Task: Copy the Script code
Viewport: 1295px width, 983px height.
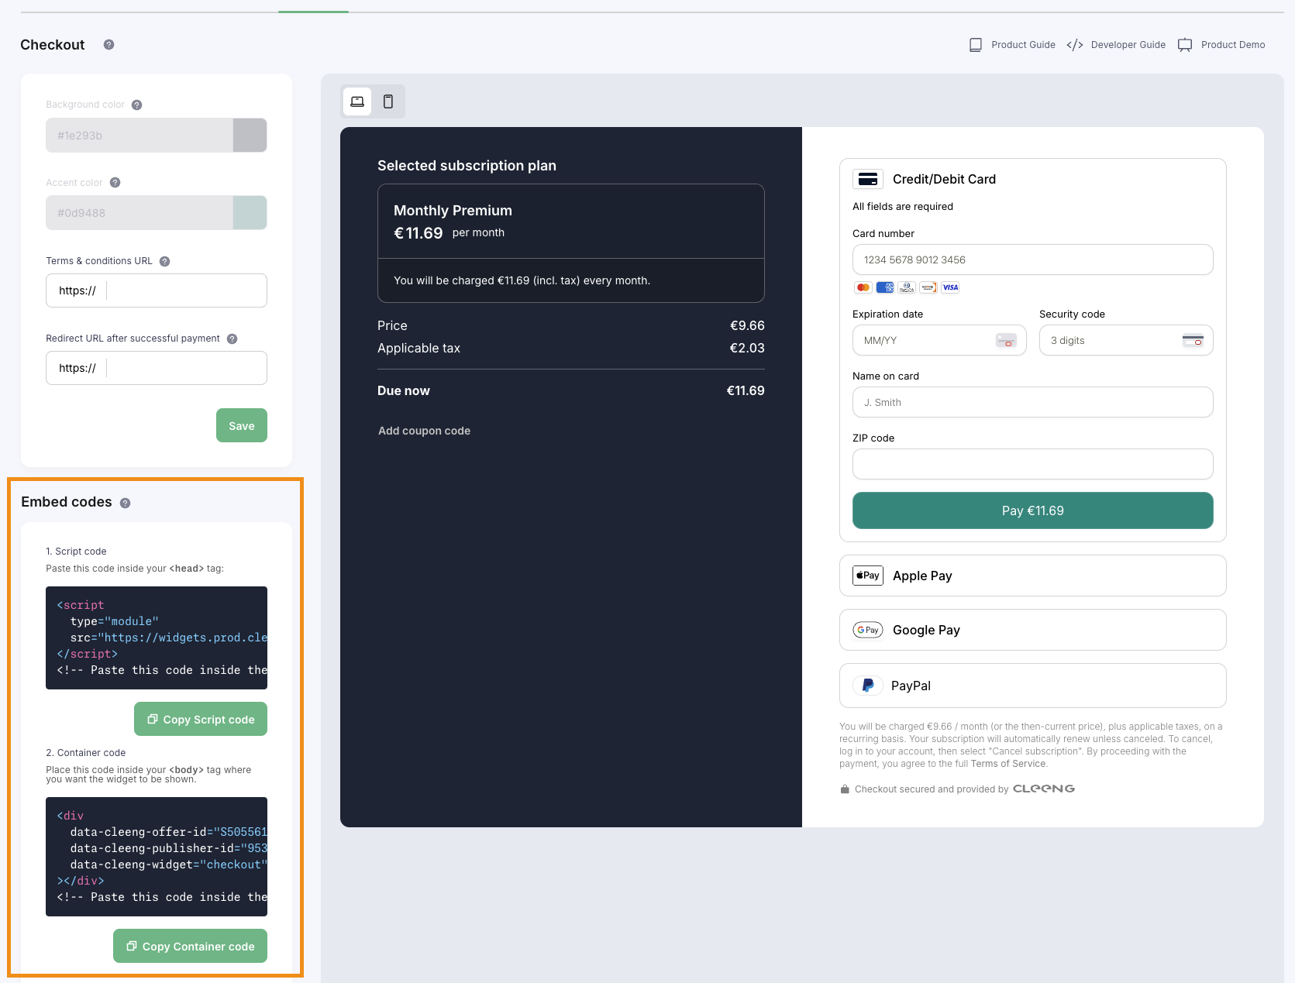Action: [x=201, y=719]
